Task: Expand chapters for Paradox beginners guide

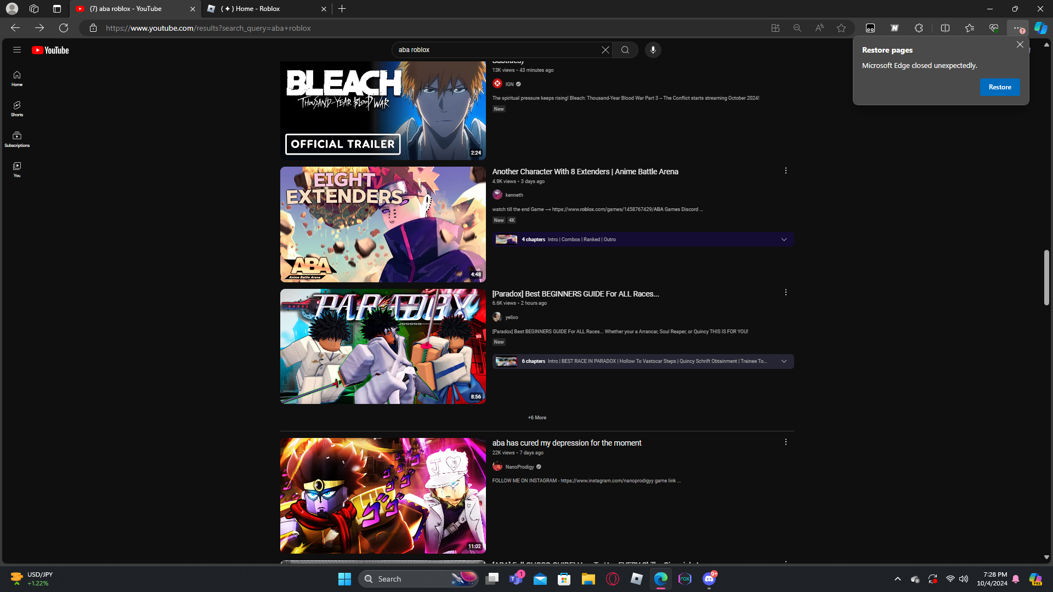Action: (784, 361)
